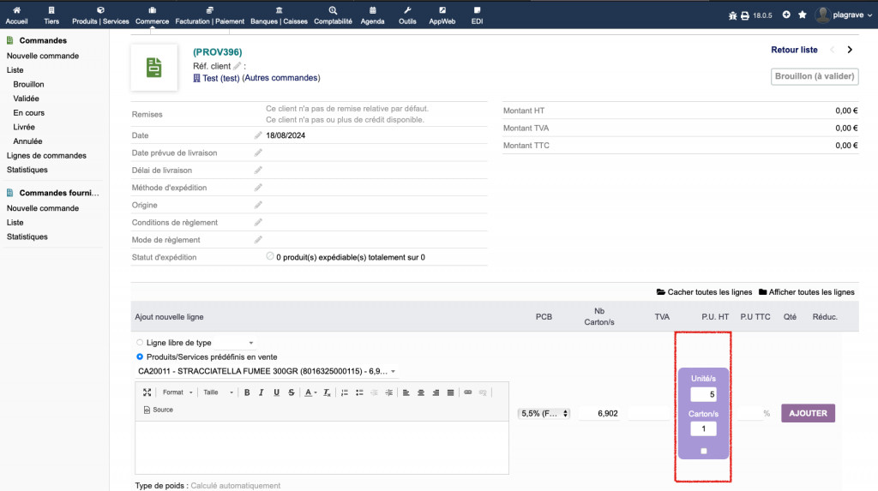This screenshot has width=878, height=491.
Task: Open the Facturation | Paiement menu
Action: coord(210,15)
